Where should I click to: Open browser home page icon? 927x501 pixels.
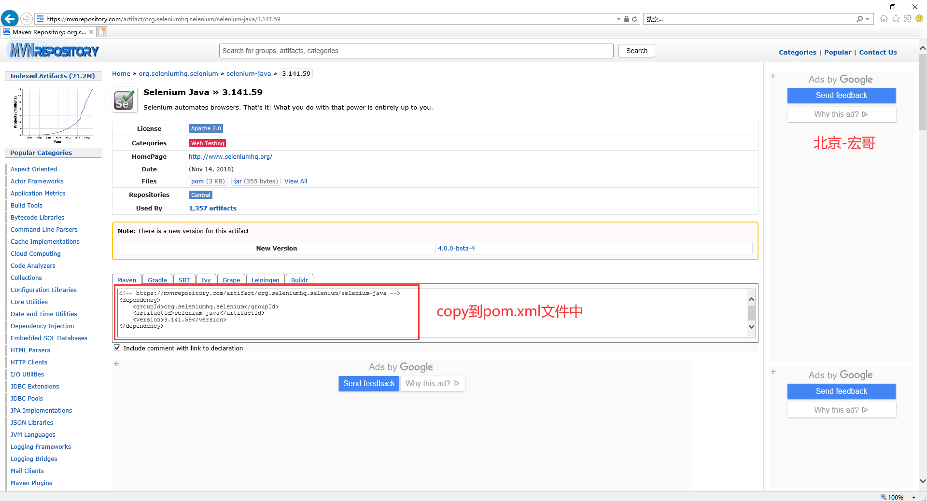pos(884,19)
